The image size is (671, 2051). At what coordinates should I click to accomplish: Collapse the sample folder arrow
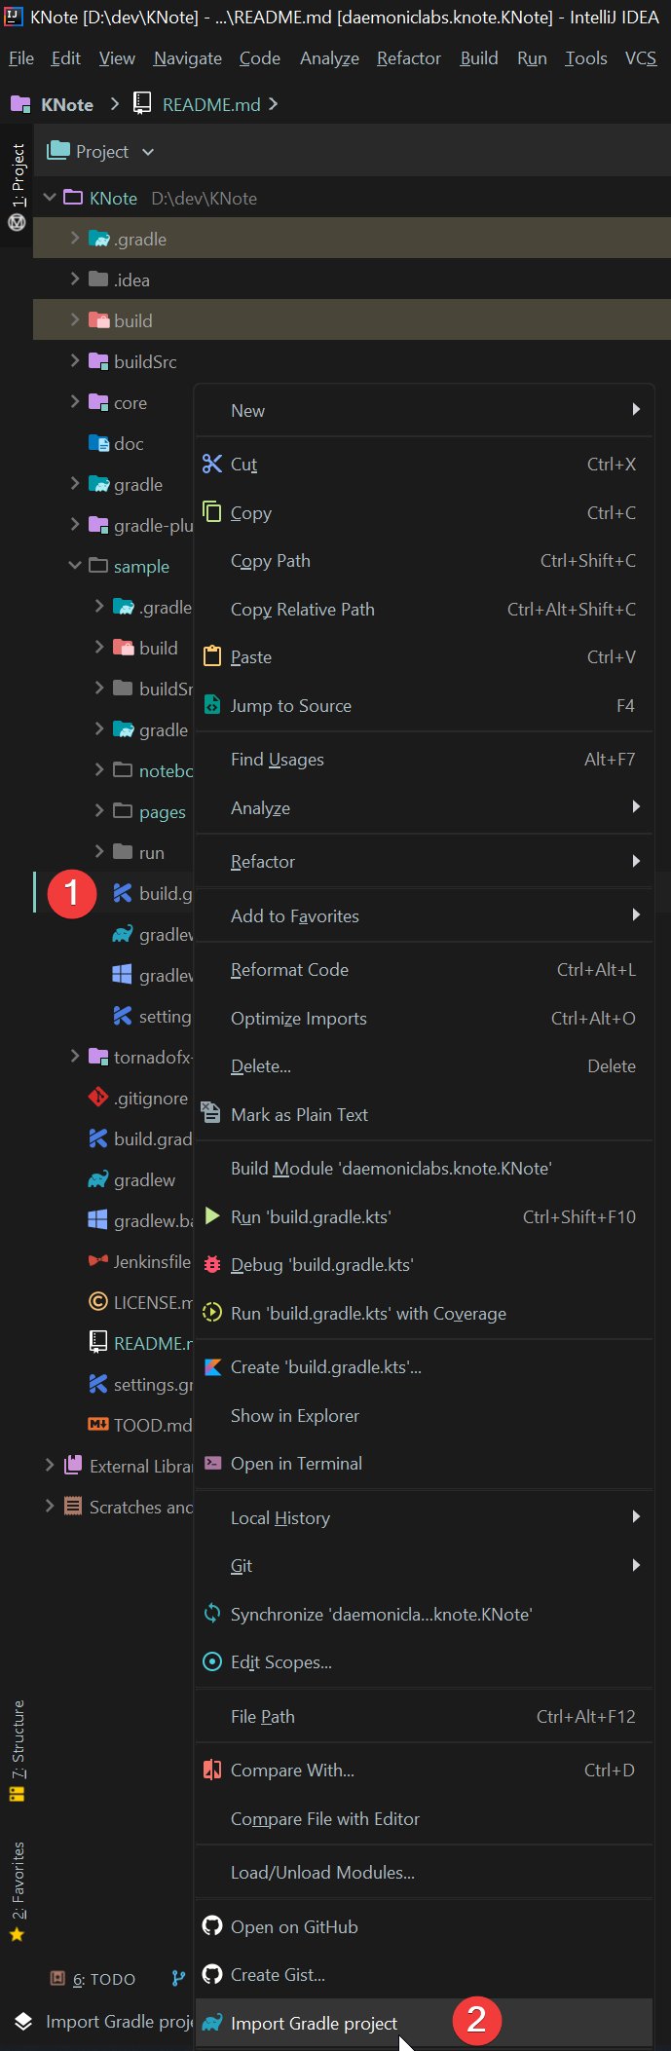tap(75, 565)
